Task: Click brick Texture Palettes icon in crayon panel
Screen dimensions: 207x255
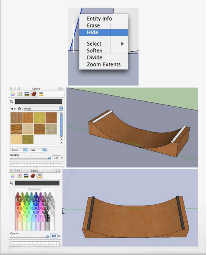Action: (33, 176)
